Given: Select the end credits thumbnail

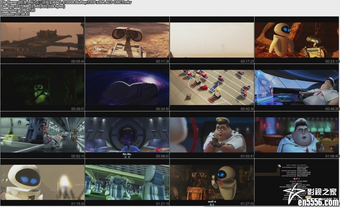Looking at the screenshot, I should [x=297, y=183].
